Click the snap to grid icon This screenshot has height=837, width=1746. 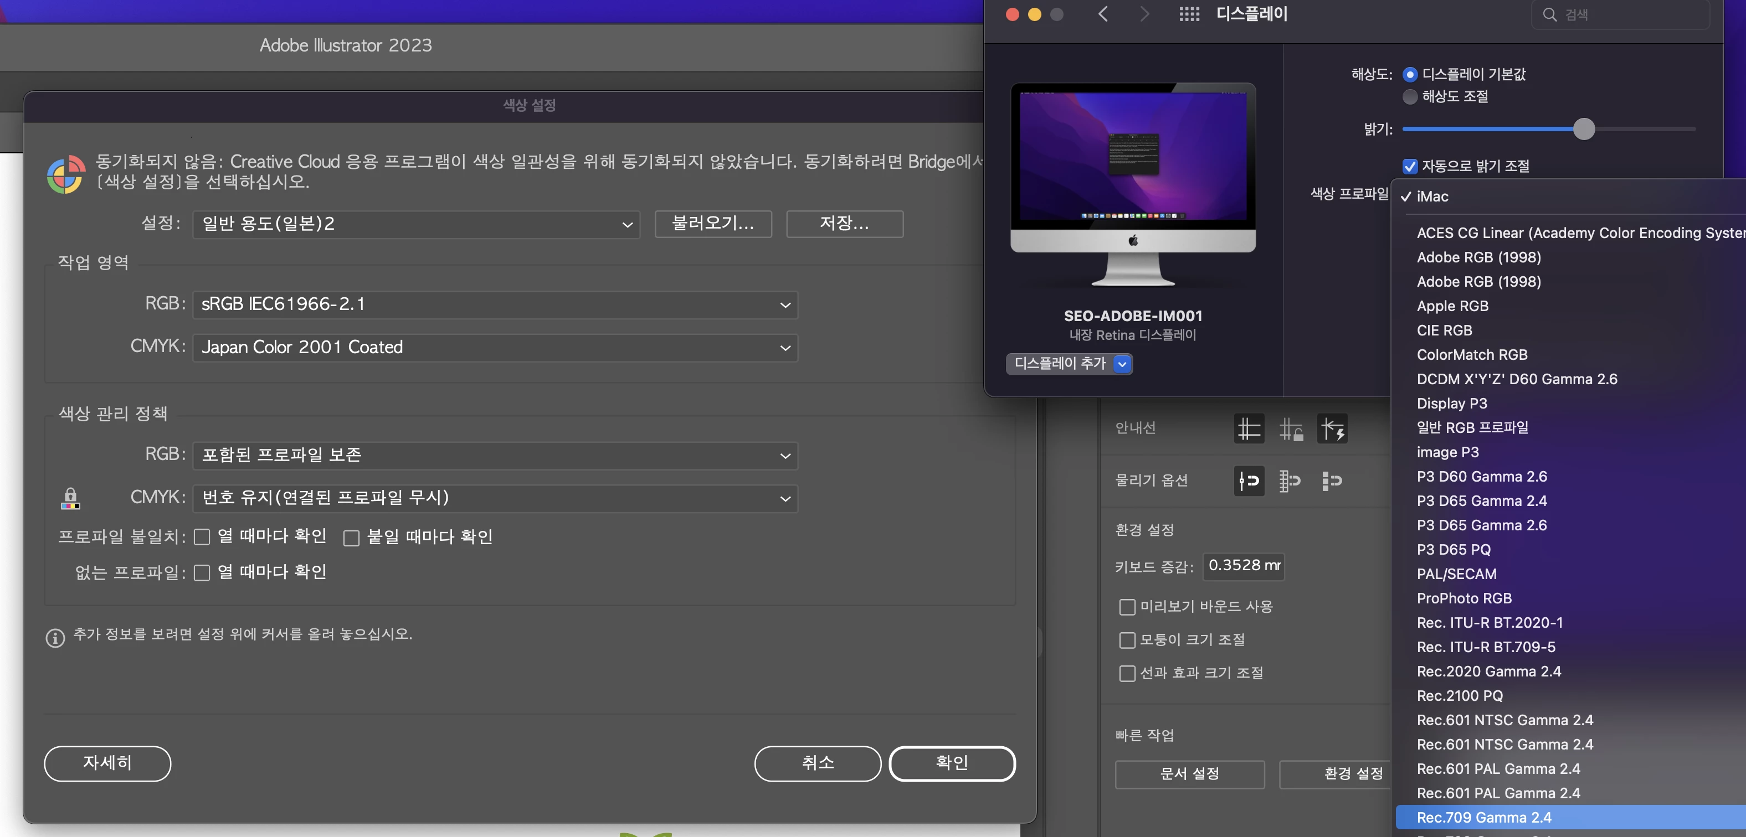(1289, 481)
